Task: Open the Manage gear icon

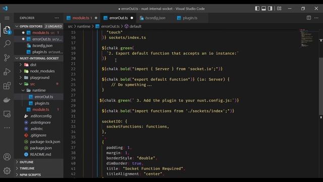Action: click(7, 171)
